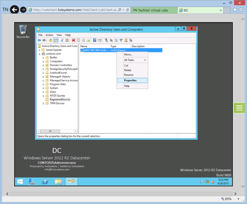The height and width of the screenshot is (204, 247).
Task: Click the Back arrow in ADUC toolbar
Action: [x=39, y=40]
